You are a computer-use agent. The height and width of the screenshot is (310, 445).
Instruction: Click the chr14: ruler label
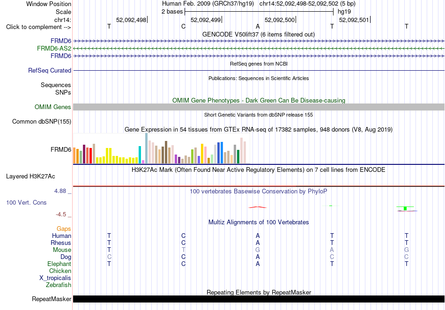63,20
